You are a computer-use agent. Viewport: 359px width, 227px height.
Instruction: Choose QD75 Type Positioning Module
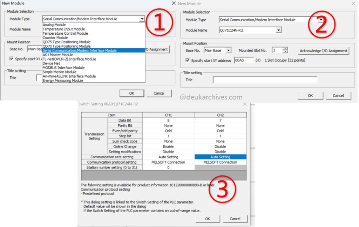coord(94,42)
